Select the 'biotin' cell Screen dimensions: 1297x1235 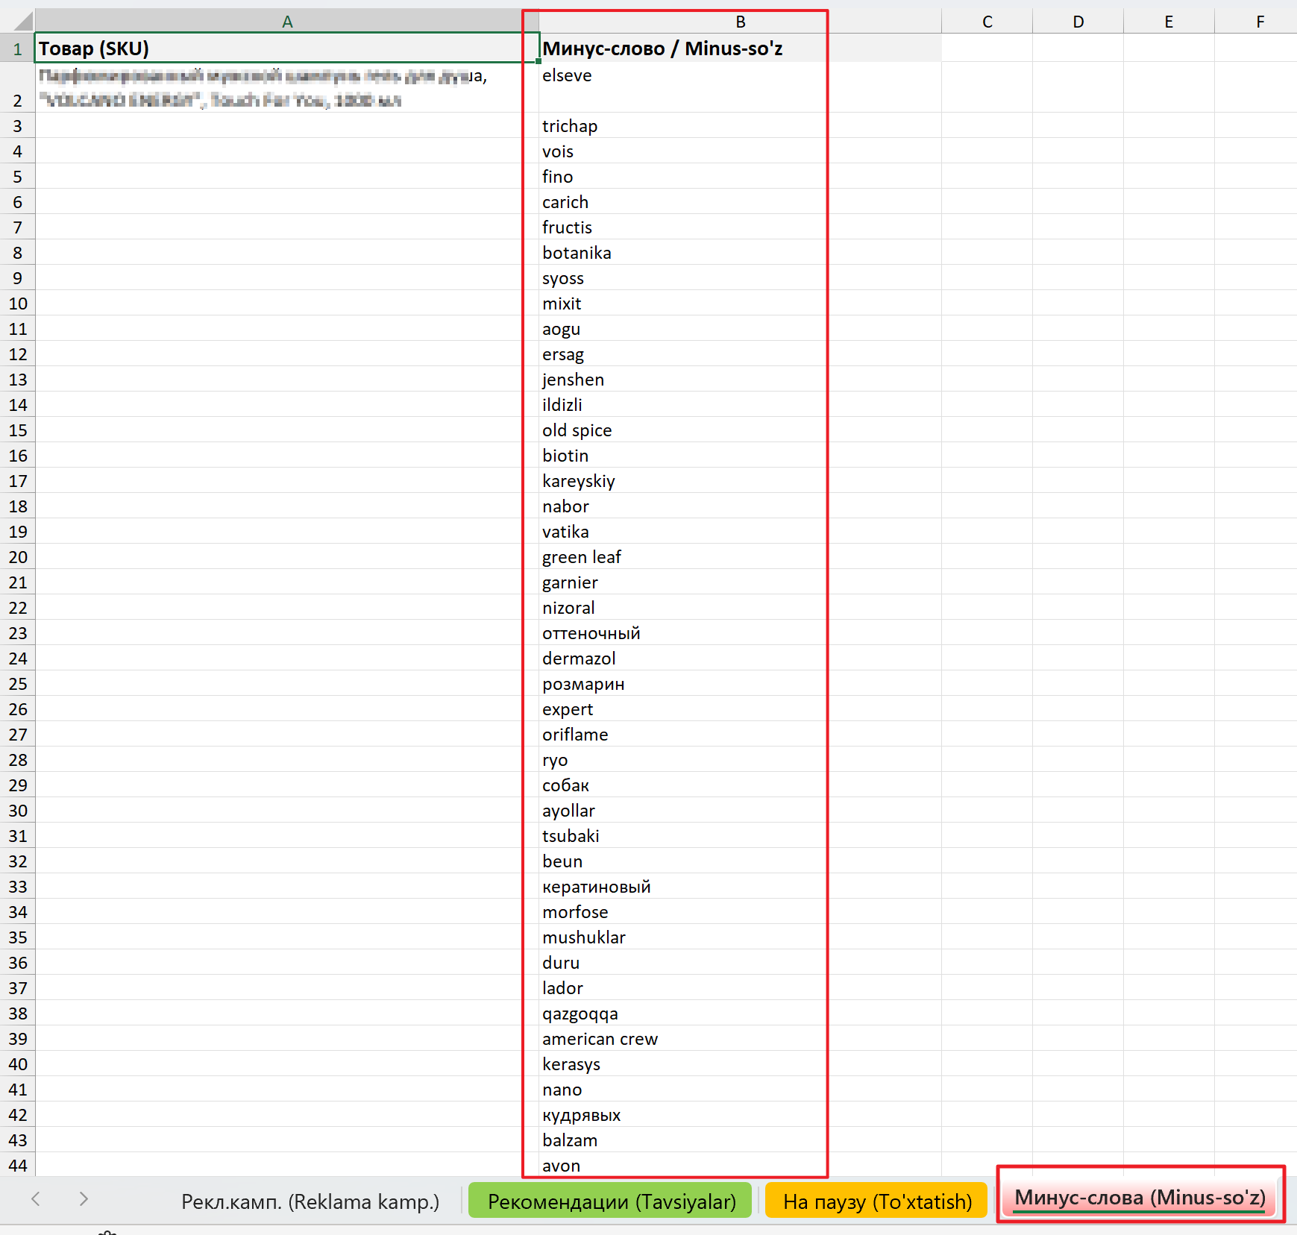[740, 456]
